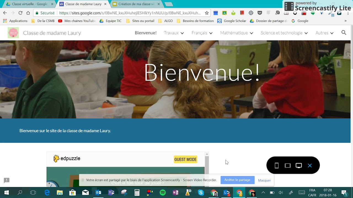Image resolution: width=353 pixels, height=198 pixels.
Task: Click the feedback exclamation icon
Action: [7, 180]
